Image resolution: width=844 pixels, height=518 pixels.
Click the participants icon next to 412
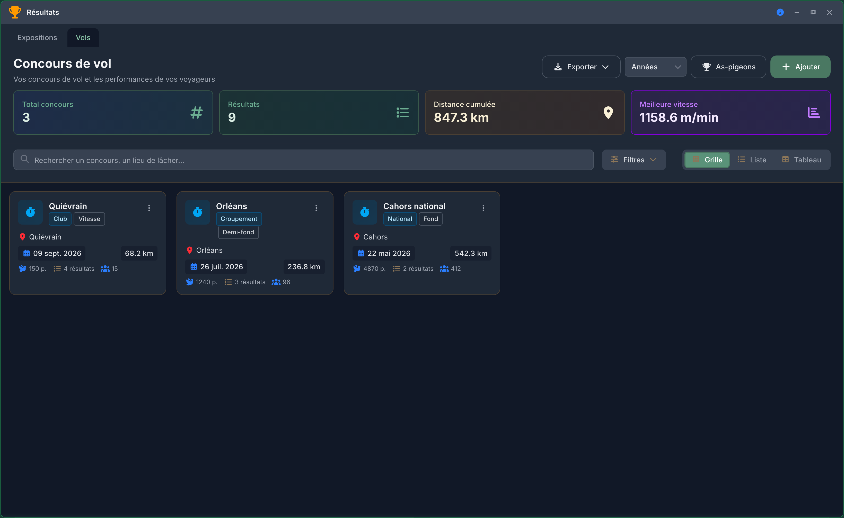444,269
